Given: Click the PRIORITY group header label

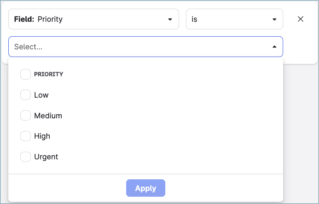Looking at the screenshot, I should click(x=49, y=74).
